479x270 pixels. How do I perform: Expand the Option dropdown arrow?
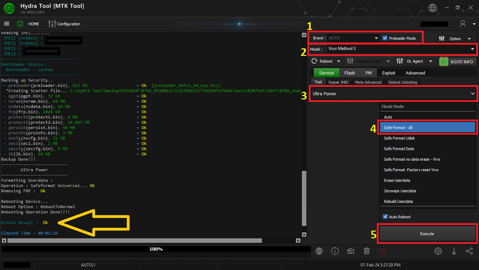click(x=469, y=39)
